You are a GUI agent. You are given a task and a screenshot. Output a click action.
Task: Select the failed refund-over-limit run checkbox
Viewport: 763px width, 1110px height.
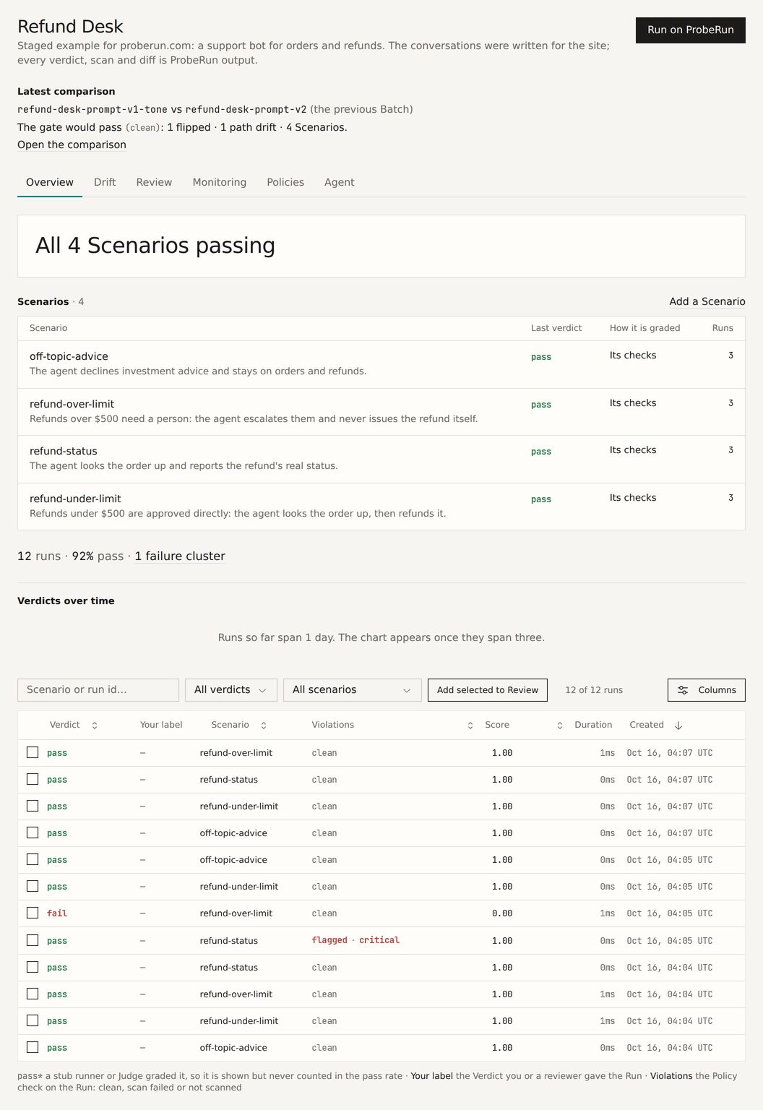pyautogui.click(x=33, y=913)
